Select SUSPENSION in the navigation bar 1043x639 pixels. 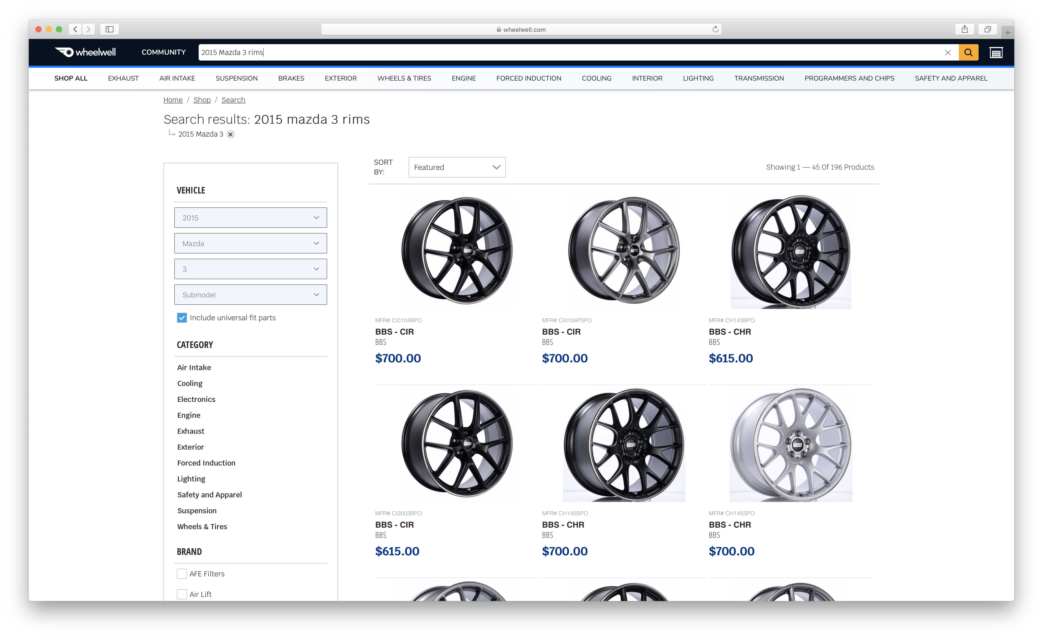pos(236,78)
